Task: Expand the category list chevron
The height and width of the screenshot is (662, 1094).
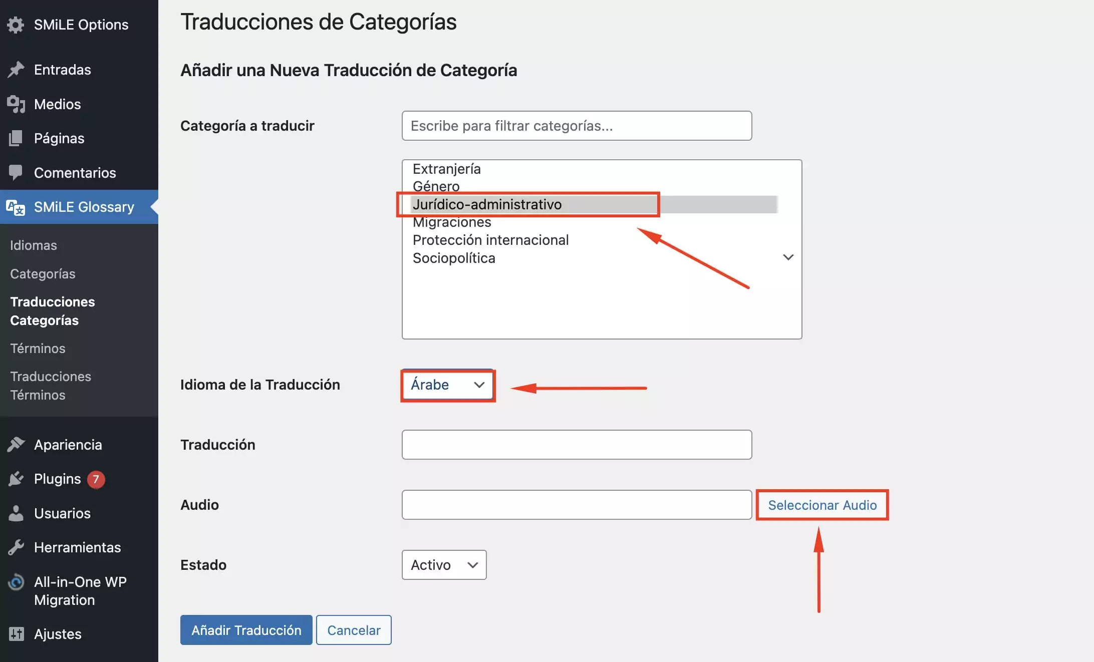Action: click(x=787, y=257)
